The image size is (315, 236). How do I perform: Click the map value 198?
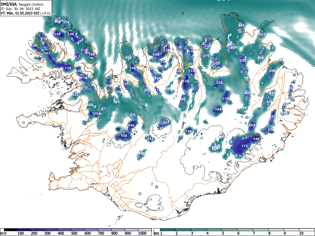click(34, 46)
